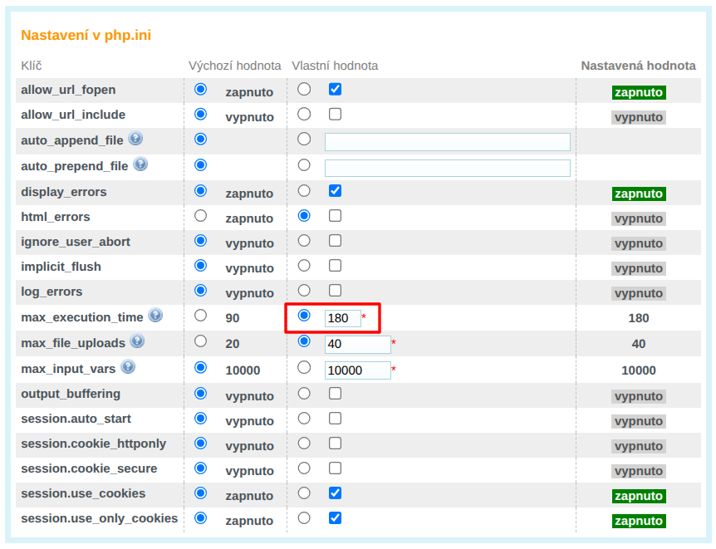Show help for max_input_vars
This screenshot has height=549, width=716.
click(x=128, y=366)
